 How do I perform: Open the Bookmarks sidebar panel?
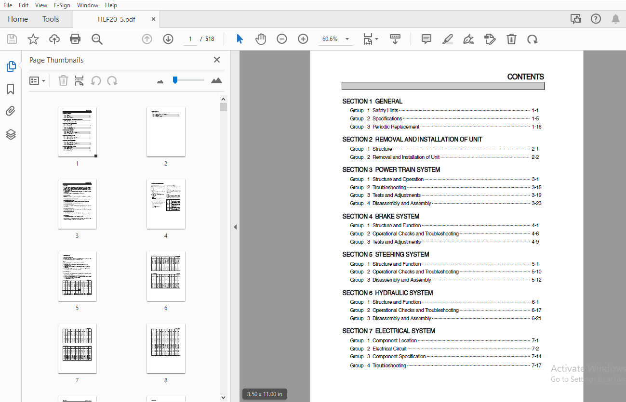(11, 89)
